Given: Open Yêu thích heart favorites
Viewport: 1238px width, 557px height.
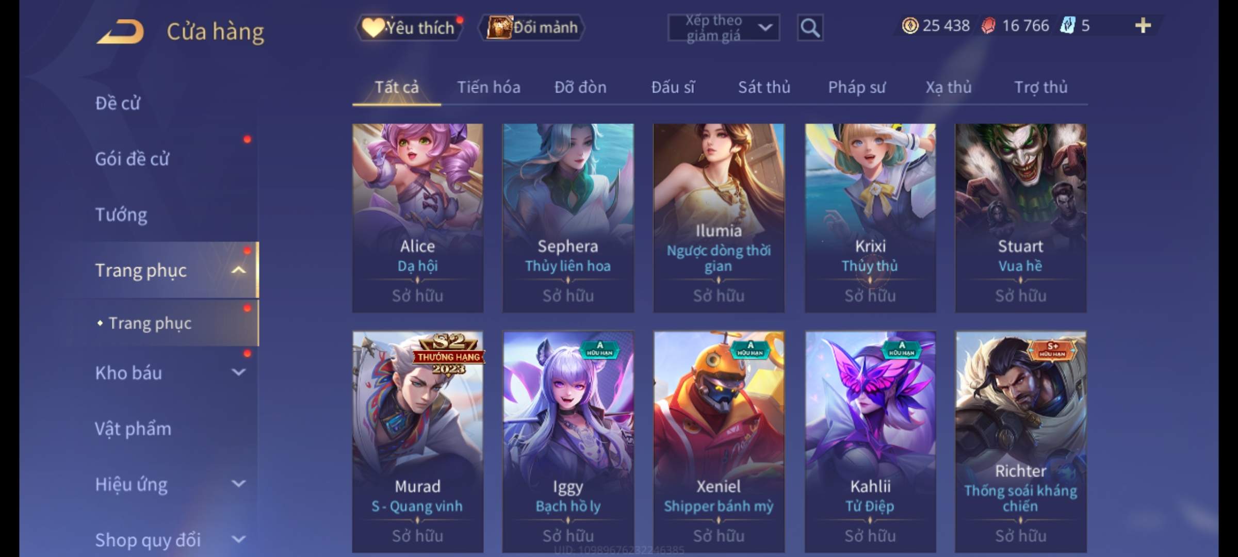Looking at the screenshot, I should (409, 27).
